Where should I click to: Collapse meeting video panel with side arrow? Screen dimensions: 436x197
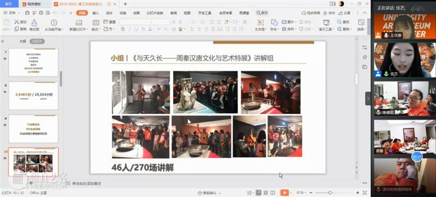(x=368, y=98)
